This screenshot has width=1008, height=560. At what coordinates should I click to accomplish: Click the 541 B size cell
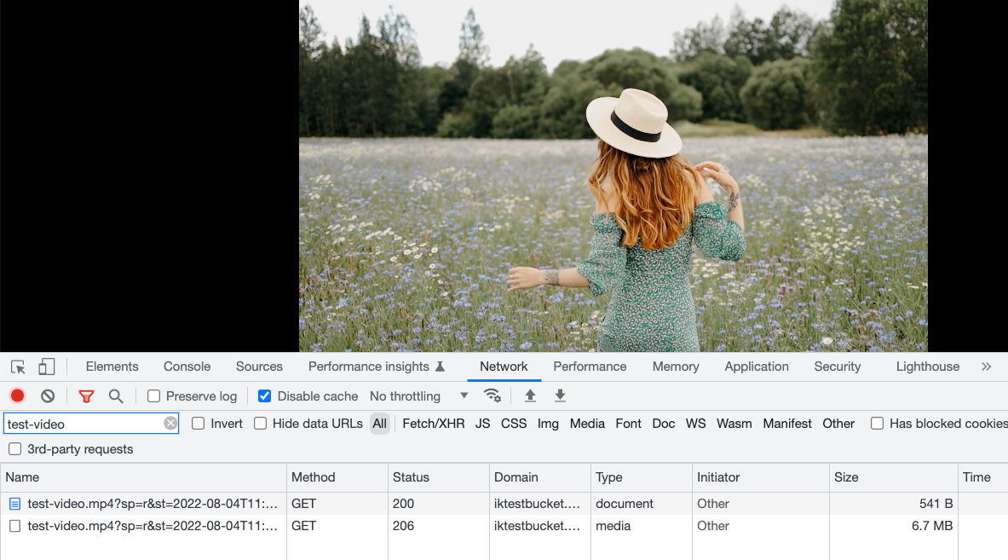pos(894,504)
